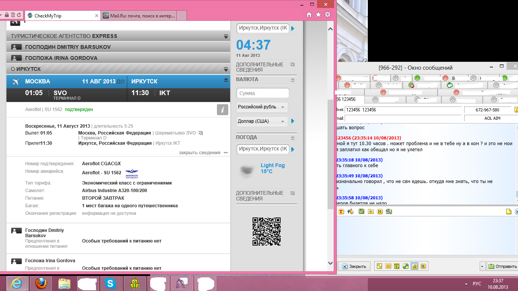Open message history H icon
The height and width of the screenshot is (291, 518).
point(380,211)
